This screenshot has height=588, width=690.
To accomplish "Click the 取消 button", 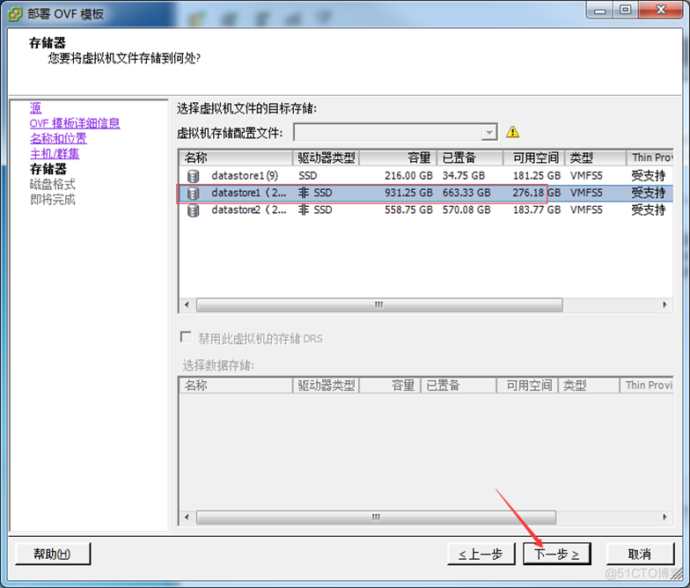I will (640, 554).
